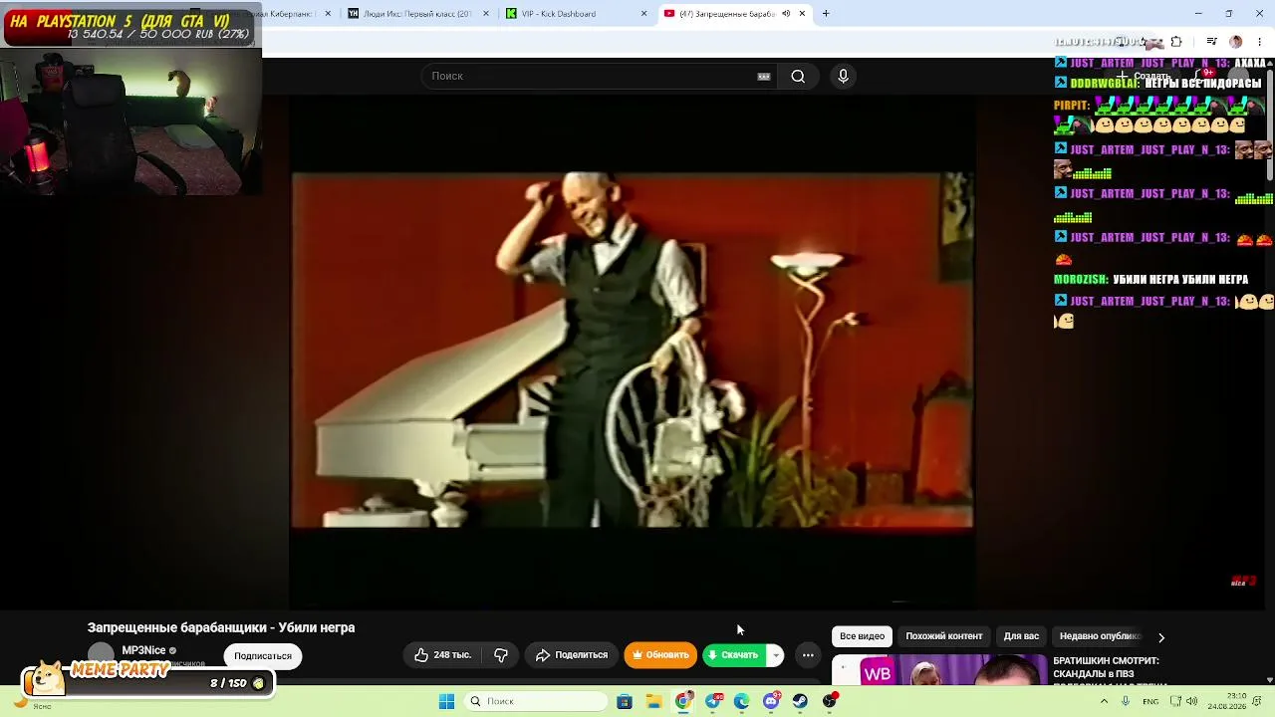Open Discord from the taskbar

(772, 701)
